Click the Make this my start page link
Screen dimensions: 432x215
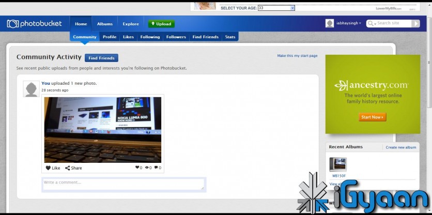click(x=297, y=56)
